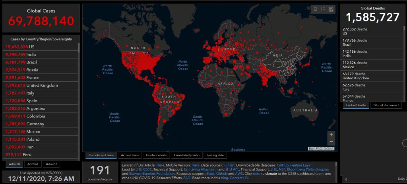Viewport: 407px width, 184px height.
Task: Zoom out on the map
Action: 331,142
